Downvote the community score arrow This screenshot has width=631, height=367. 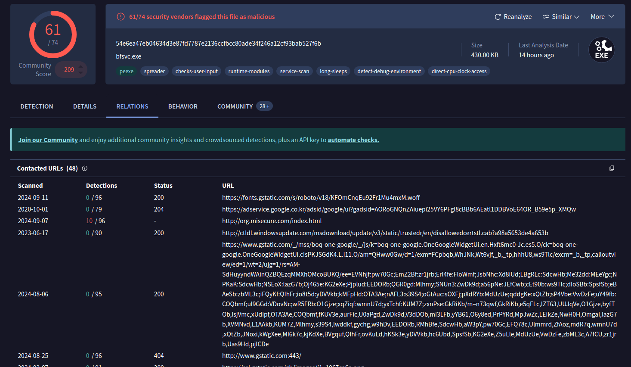pos(80,73)
